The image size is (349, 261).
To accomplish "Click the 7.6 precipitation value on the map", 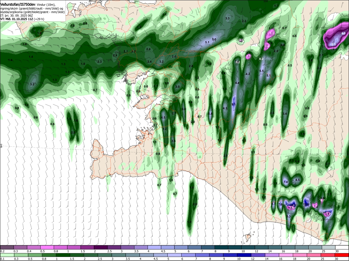I will [x=280, y=204].
